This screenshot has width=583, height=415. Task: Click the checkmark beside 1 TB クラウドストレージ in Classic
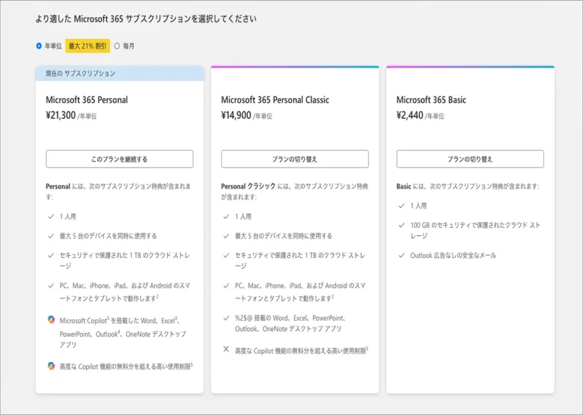tap(227, 255)
